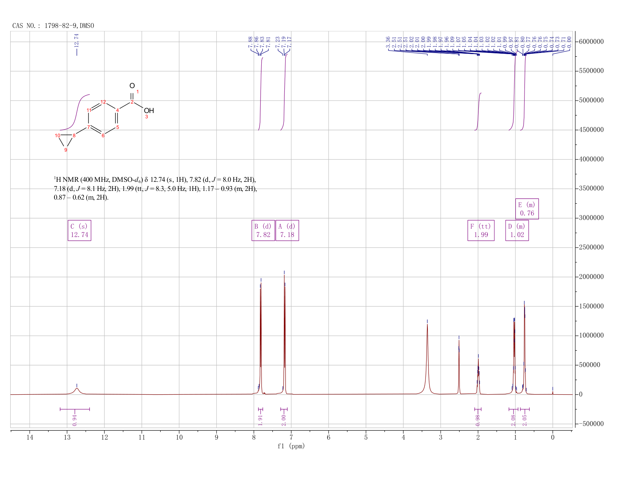This screenshot has height=482, width=624.
Task: Click the f1 (ppm) axis label
Action: click(x=291, y=446)
